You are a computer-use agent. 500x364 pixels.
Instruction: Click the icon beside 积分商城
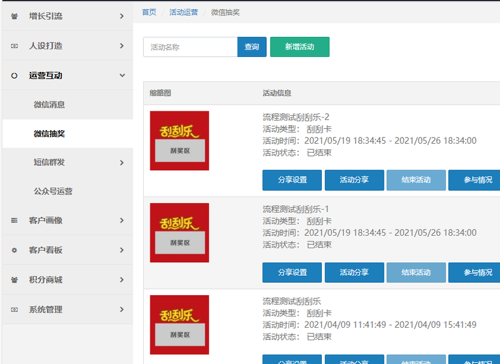click(14, 280)
